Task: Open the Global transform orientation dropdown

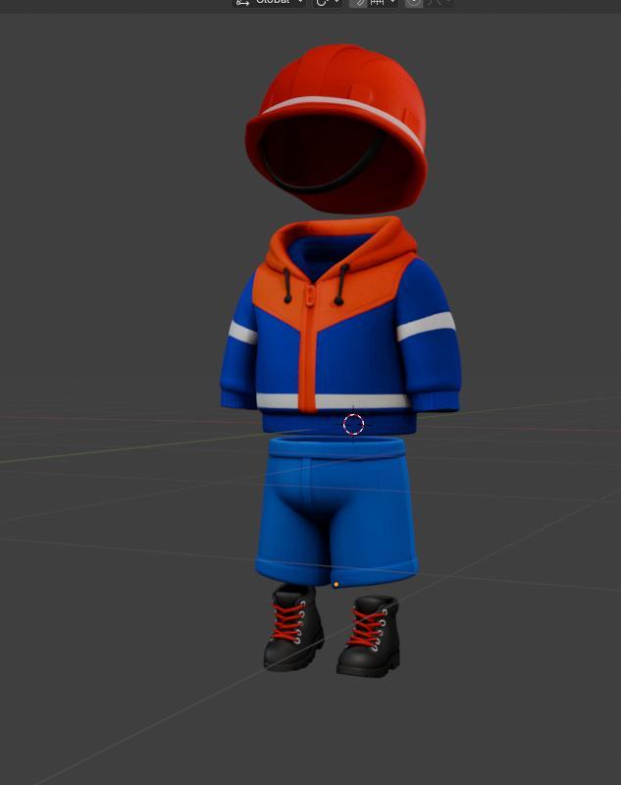Action: click(269, 3)
